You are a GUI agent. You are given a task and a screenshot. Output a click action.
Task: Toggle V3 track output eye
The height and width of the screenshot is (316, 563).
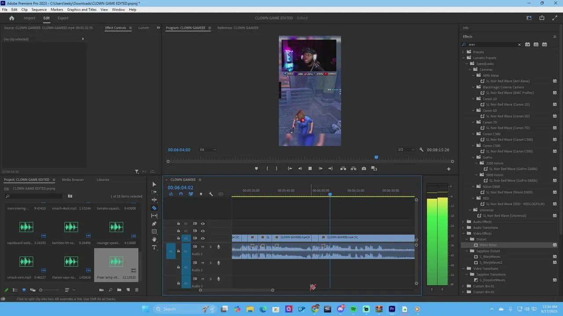coord(203,223)
